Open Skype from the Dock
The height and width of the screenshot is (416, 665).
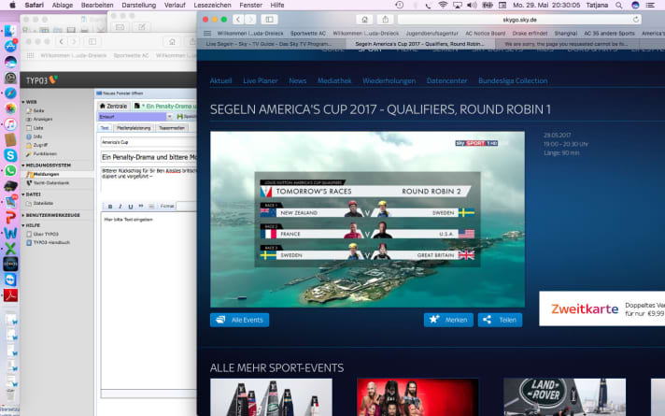(x=10, y=155)
